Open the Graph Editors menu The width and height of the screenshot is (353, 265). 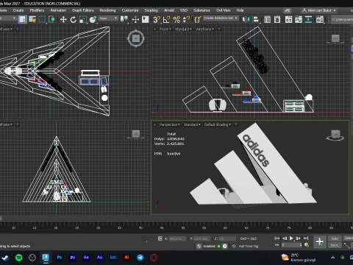coord(83,10)
